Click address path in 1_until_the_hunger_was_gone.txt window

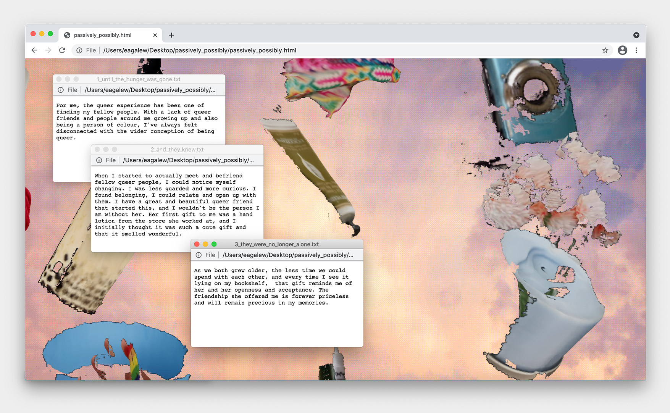(150, 90)
